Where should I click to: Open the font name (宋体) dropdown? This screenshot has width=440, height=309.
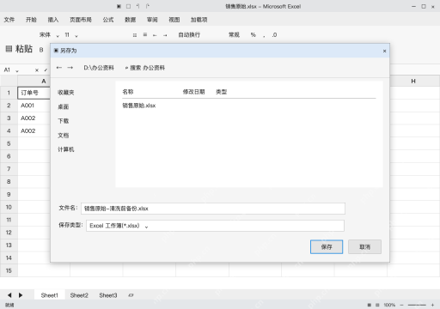(x=58, y=36)
